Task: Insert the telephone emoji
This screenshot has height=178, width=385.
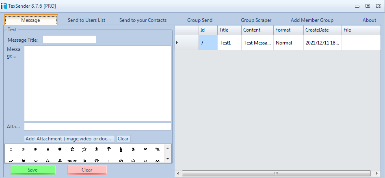Action: 97,161
